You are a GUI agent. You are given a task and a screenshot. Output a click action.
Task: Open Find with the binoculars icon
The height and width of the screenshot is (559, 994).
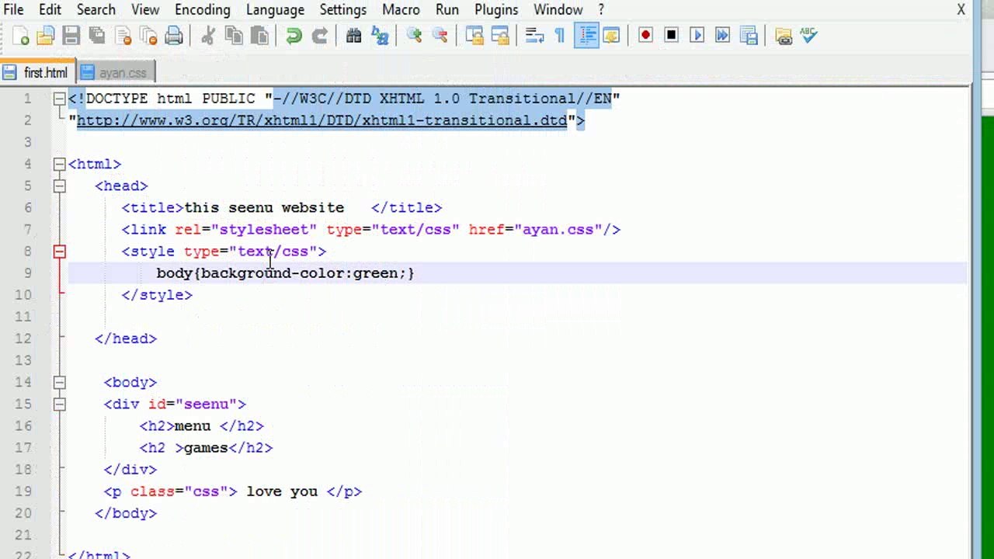point(353,36)
